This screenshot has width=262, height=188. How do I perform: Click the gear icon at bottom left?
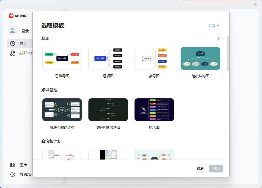[12, 174]
